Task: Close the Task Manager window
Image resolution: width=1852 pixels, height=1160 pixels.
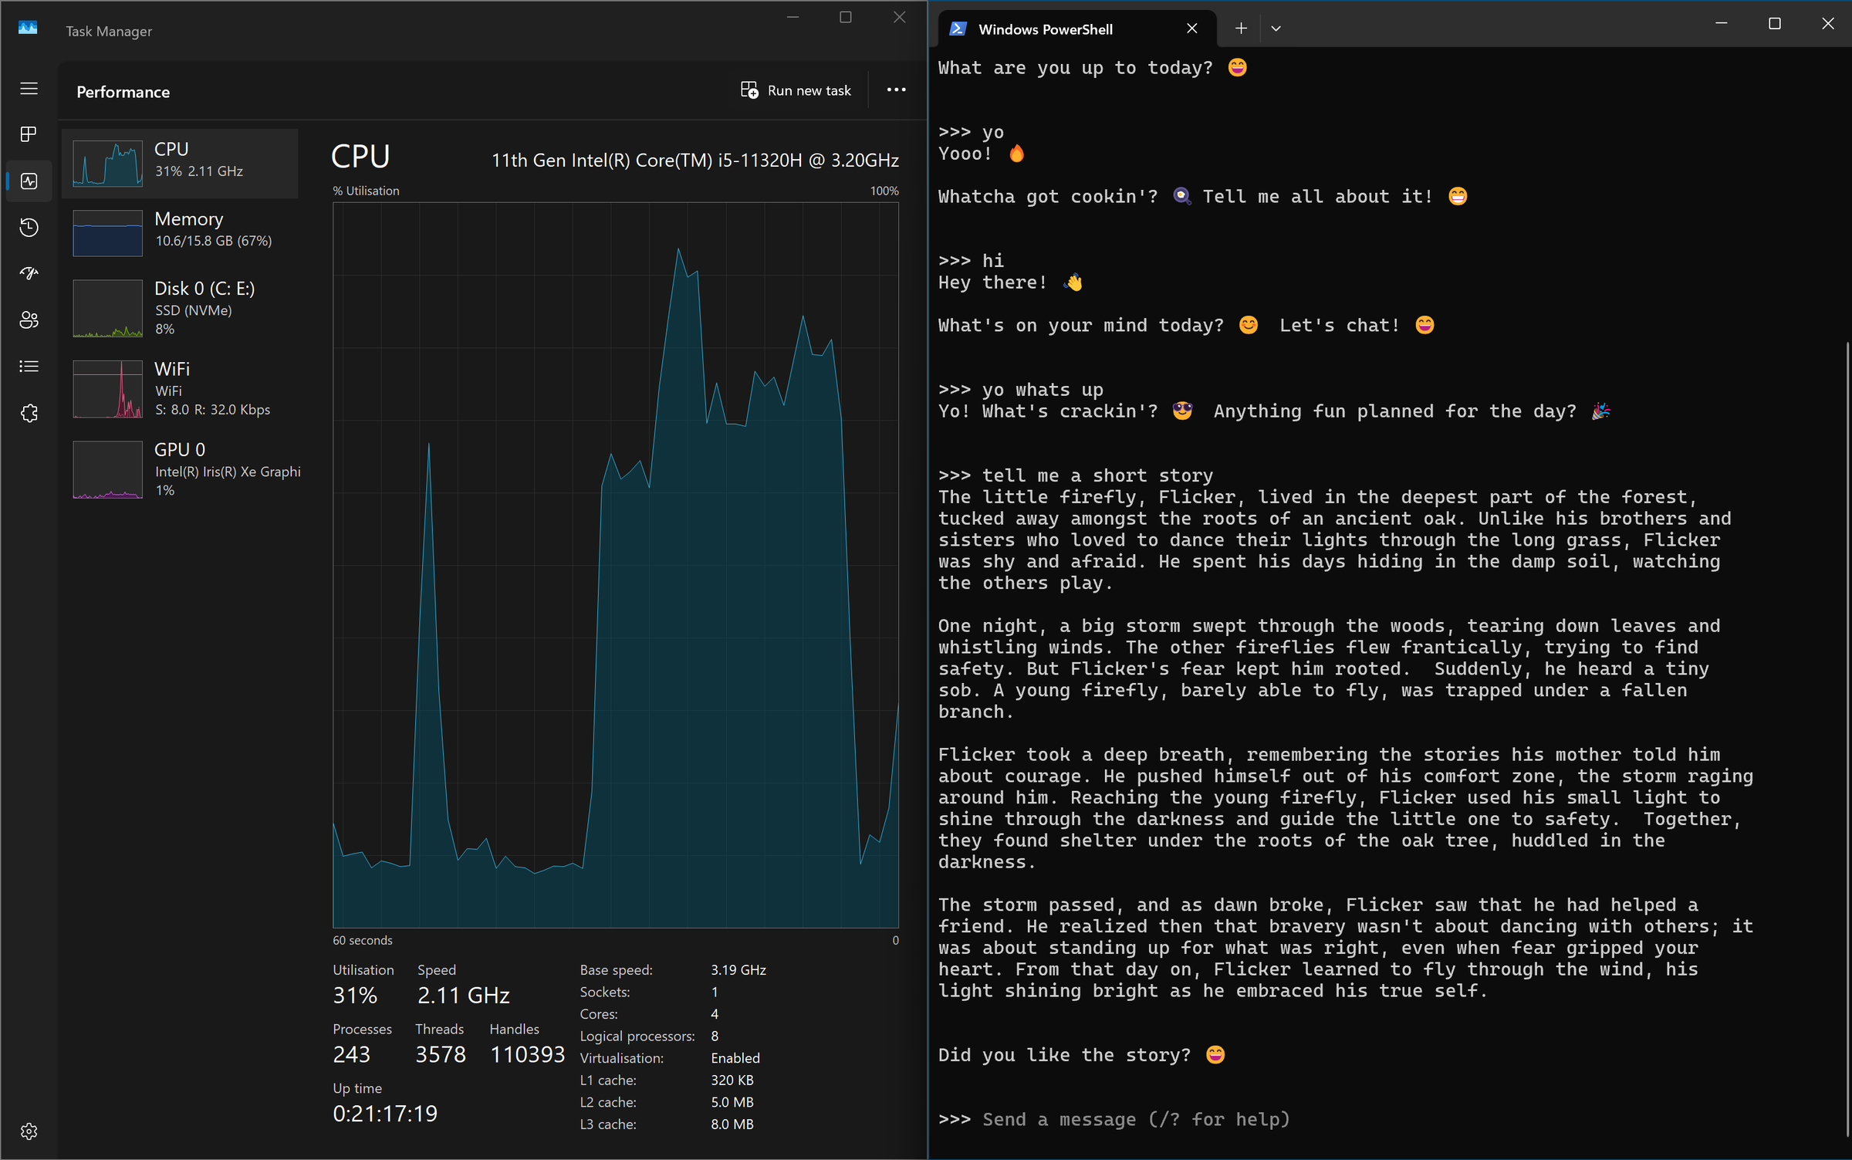Action: point(900,17)
